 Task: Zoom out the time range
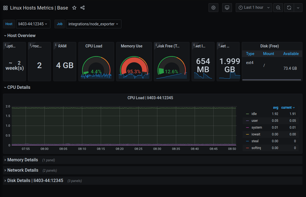coord(278,7)
